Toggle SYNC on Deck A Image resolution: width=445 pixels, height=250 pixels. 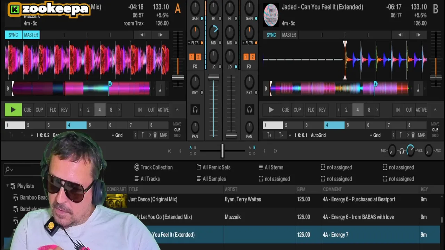[13, 35]
